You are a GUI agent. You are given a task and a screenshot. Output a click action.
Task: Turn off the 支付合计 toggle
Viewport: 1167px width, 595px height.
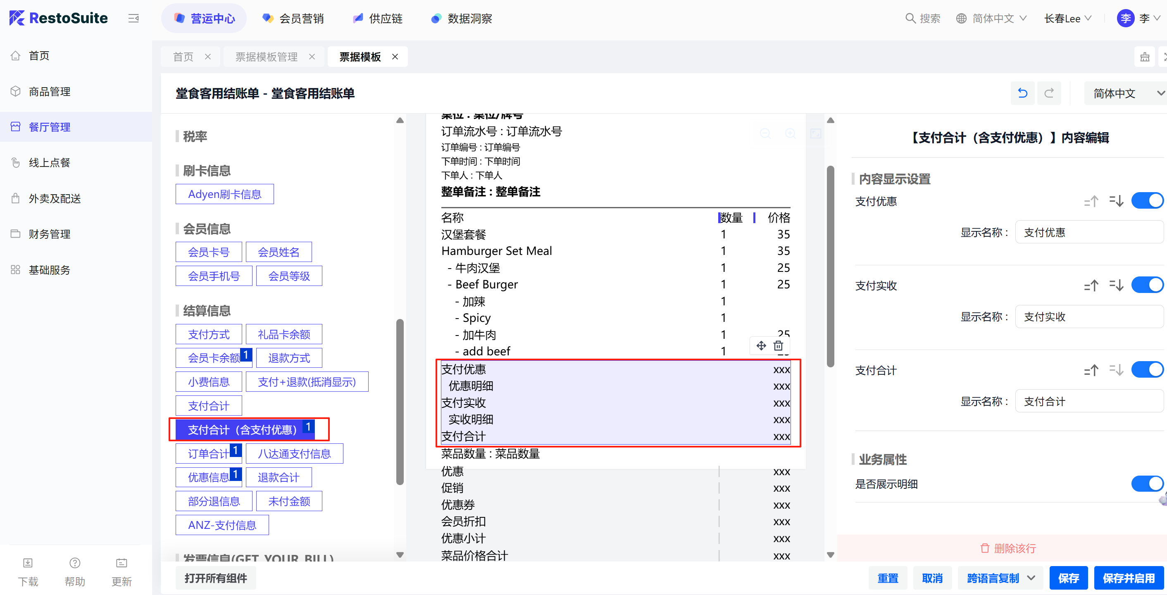(1147, 370)
